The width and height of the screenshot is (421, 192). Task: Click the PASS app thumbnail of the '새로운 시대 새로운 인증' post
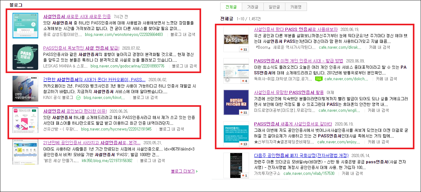(x=25, y=26)
